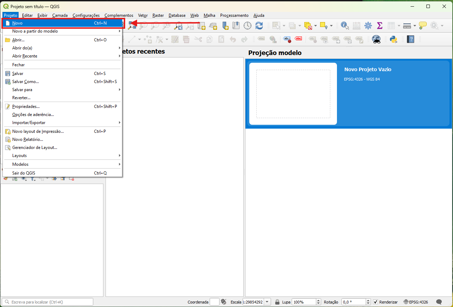Image resolution: width=453 pixels, height=307 pixels.
Task: Select Reverter... in the Projeto menu
Action: pos(62,98)
